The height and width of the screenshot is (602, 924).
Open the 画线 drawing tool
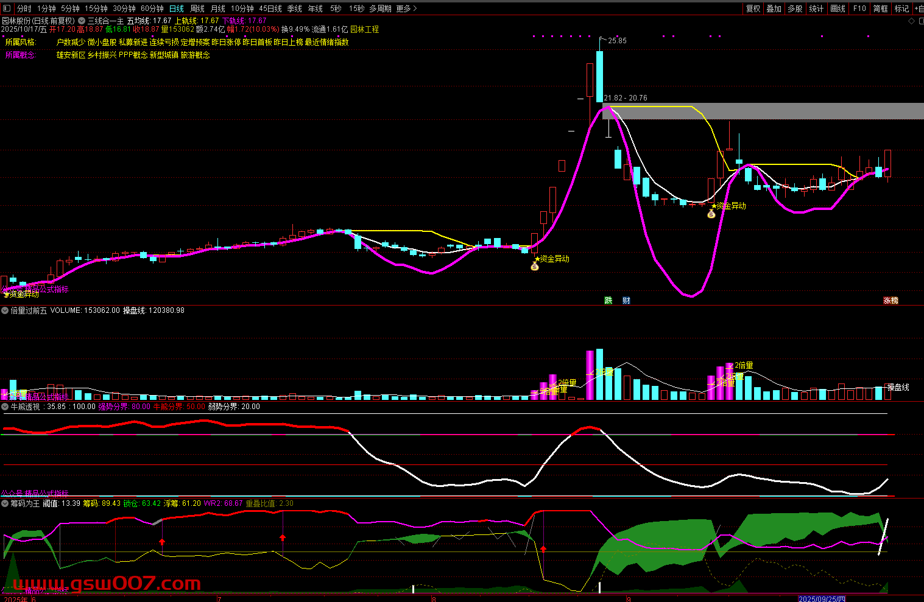838,9
